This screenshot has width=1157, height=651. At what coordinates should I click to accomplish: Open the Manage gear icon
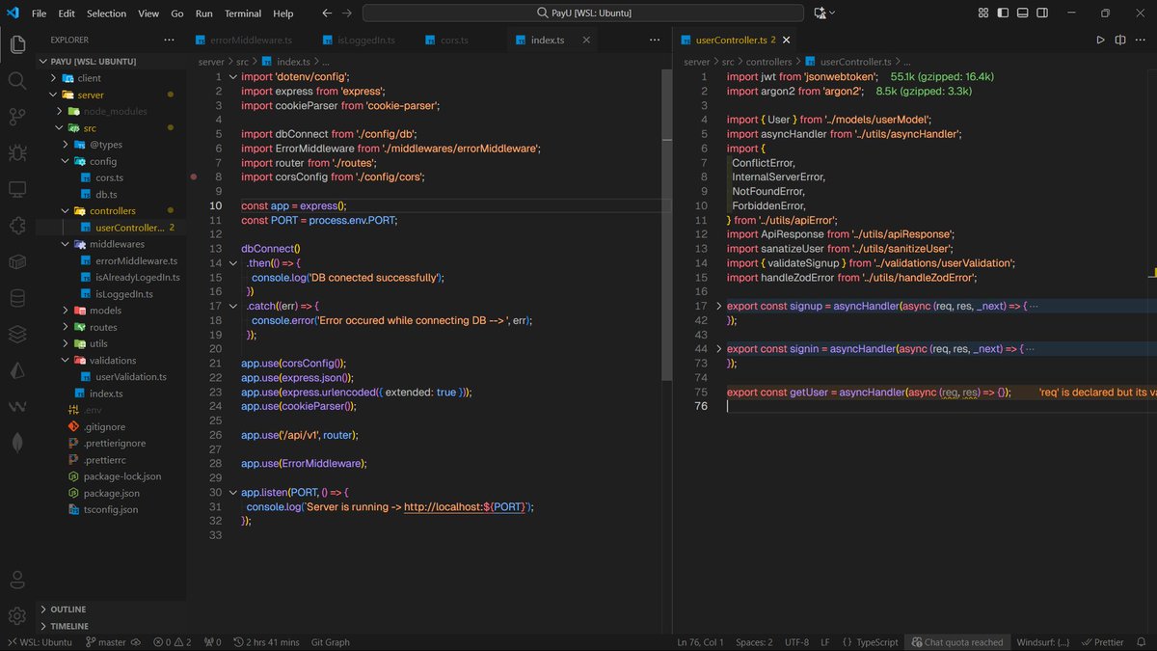(17, 615)
